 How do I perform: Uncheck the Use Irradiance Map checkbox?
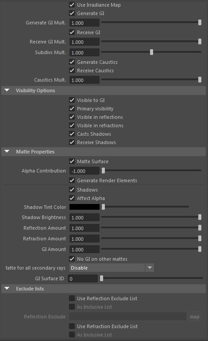(72, 5)
